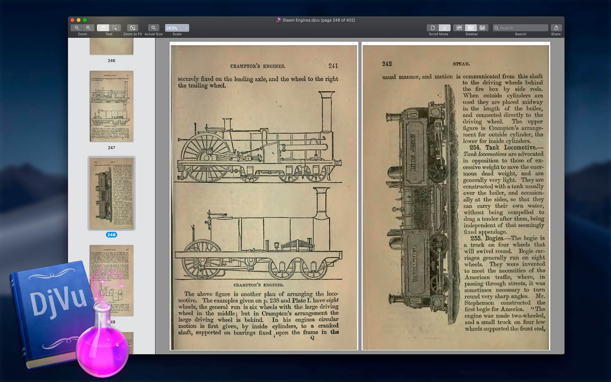
Task: Click the 'Zoom' toolbar label
Action: point(82,34)
